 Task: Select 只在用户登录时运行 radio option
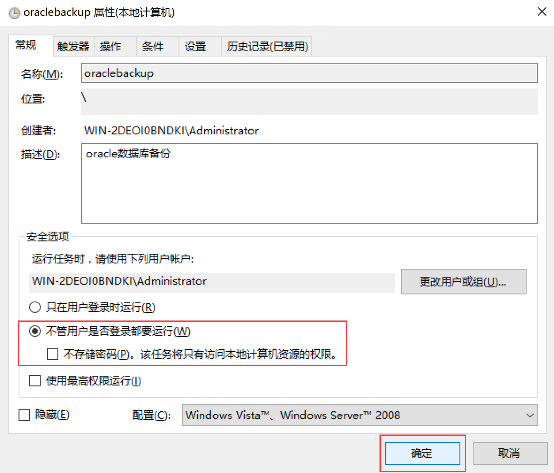[x=35, y=307]
